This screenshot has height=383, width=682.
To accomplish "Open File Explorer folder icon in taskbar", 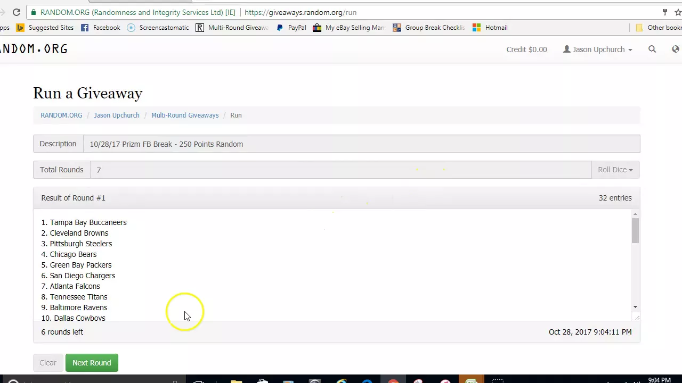I will point(236,381).
